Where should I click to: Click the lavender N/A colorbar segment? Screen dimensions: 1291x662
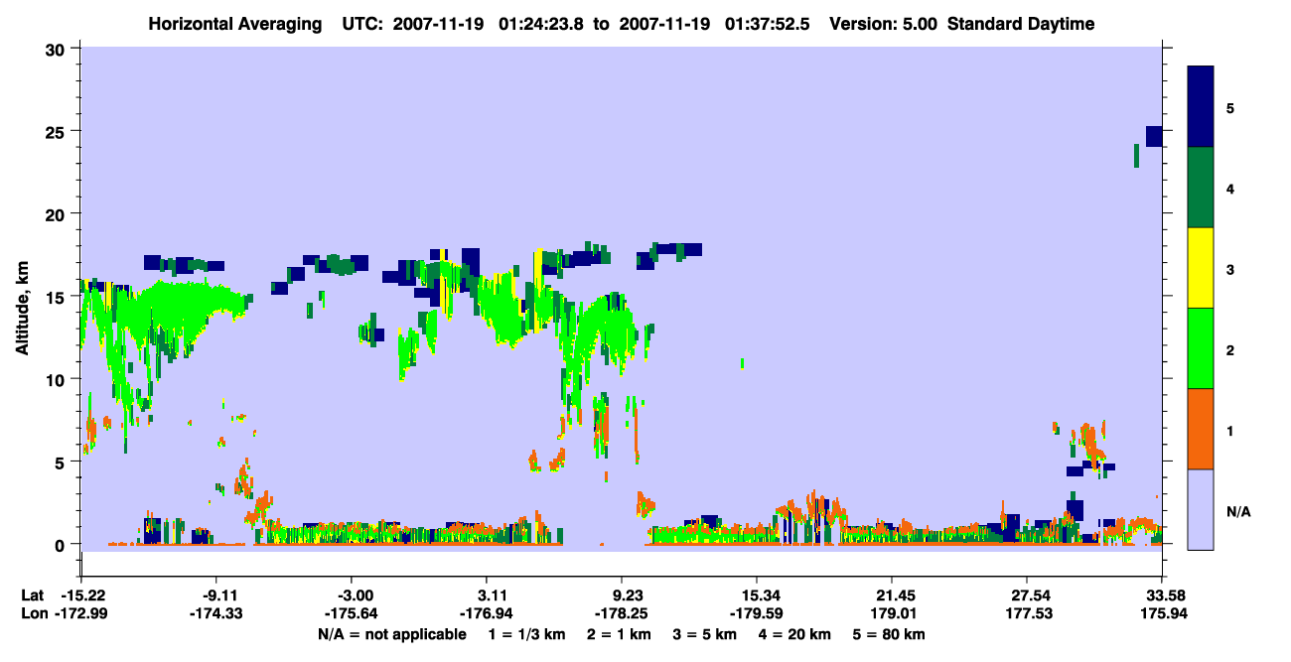1201,509
